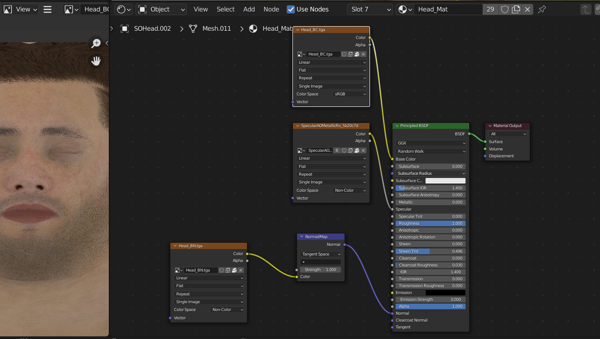Click the Emission black color swatch
This screenshot has width=600, height=339.
coord(445,293)
